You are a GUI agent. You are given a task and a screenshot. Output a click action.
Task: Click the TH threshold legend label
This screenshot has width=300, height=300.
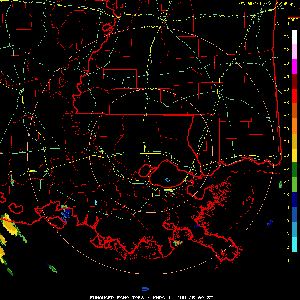click(286, 260)
